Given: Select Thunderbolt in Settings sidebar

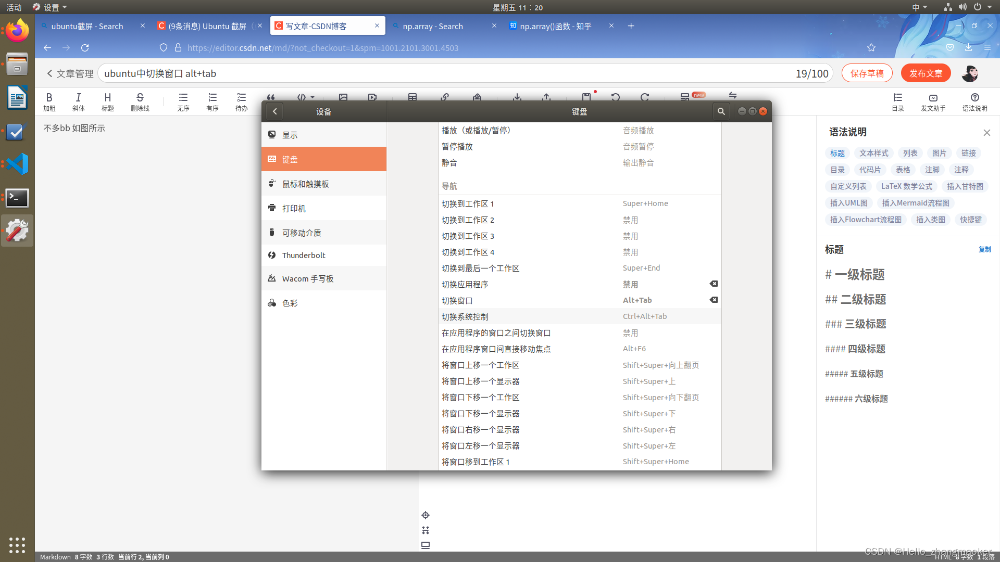Looking at the screenshot, I should click(324, 255).
